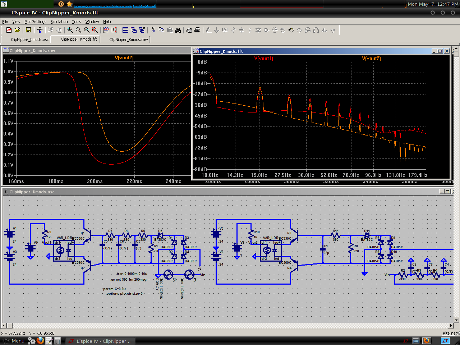460x345 pixels.
Task: Click the Paste clipboard icon
Action: click(x=170, y=30)
